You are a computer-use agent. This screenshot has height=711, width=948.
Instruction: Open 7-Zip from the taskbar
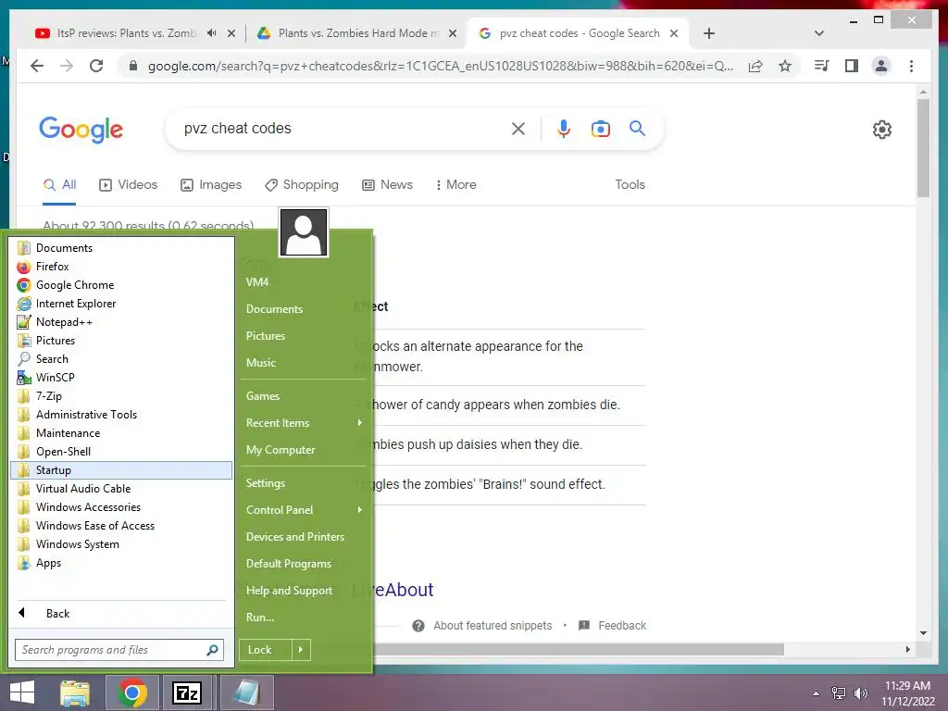(x=186, y=692)
